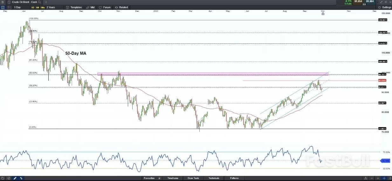
Task: Click the (38.20%) Fibonacci label
Action: click(33, 86)
